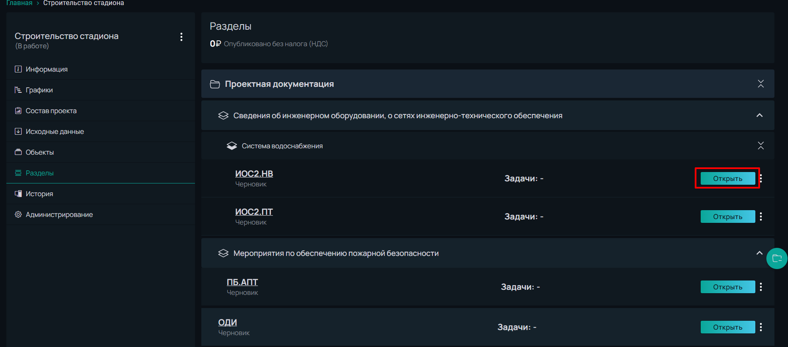788x347 pixels.
Task: Open the three-dot menu for ИОС2.НВ
Action: [x=761, y=178]
